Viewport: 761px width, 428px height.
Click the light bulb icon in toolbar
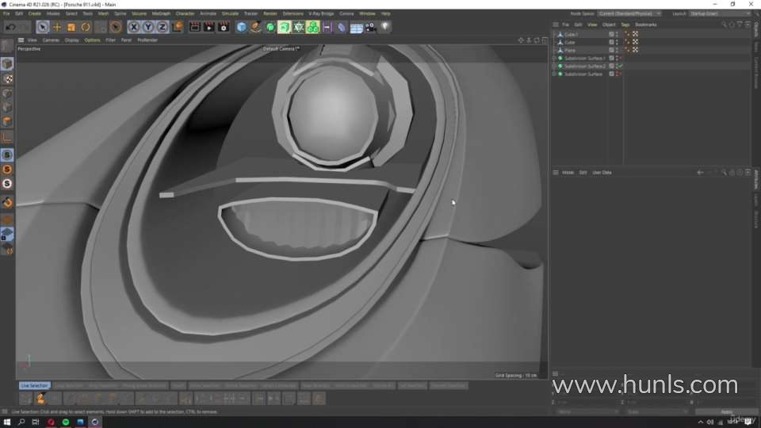tap(385, 27)
